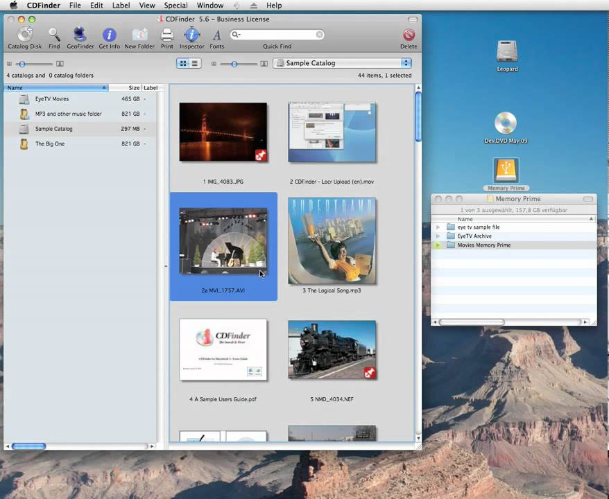
Task: Click the Get Info toolbar icon
Action: point(109,35)
